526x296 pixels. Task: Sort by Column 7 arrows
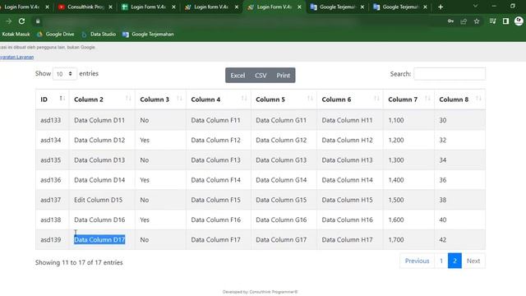click(x=427, y=99)
